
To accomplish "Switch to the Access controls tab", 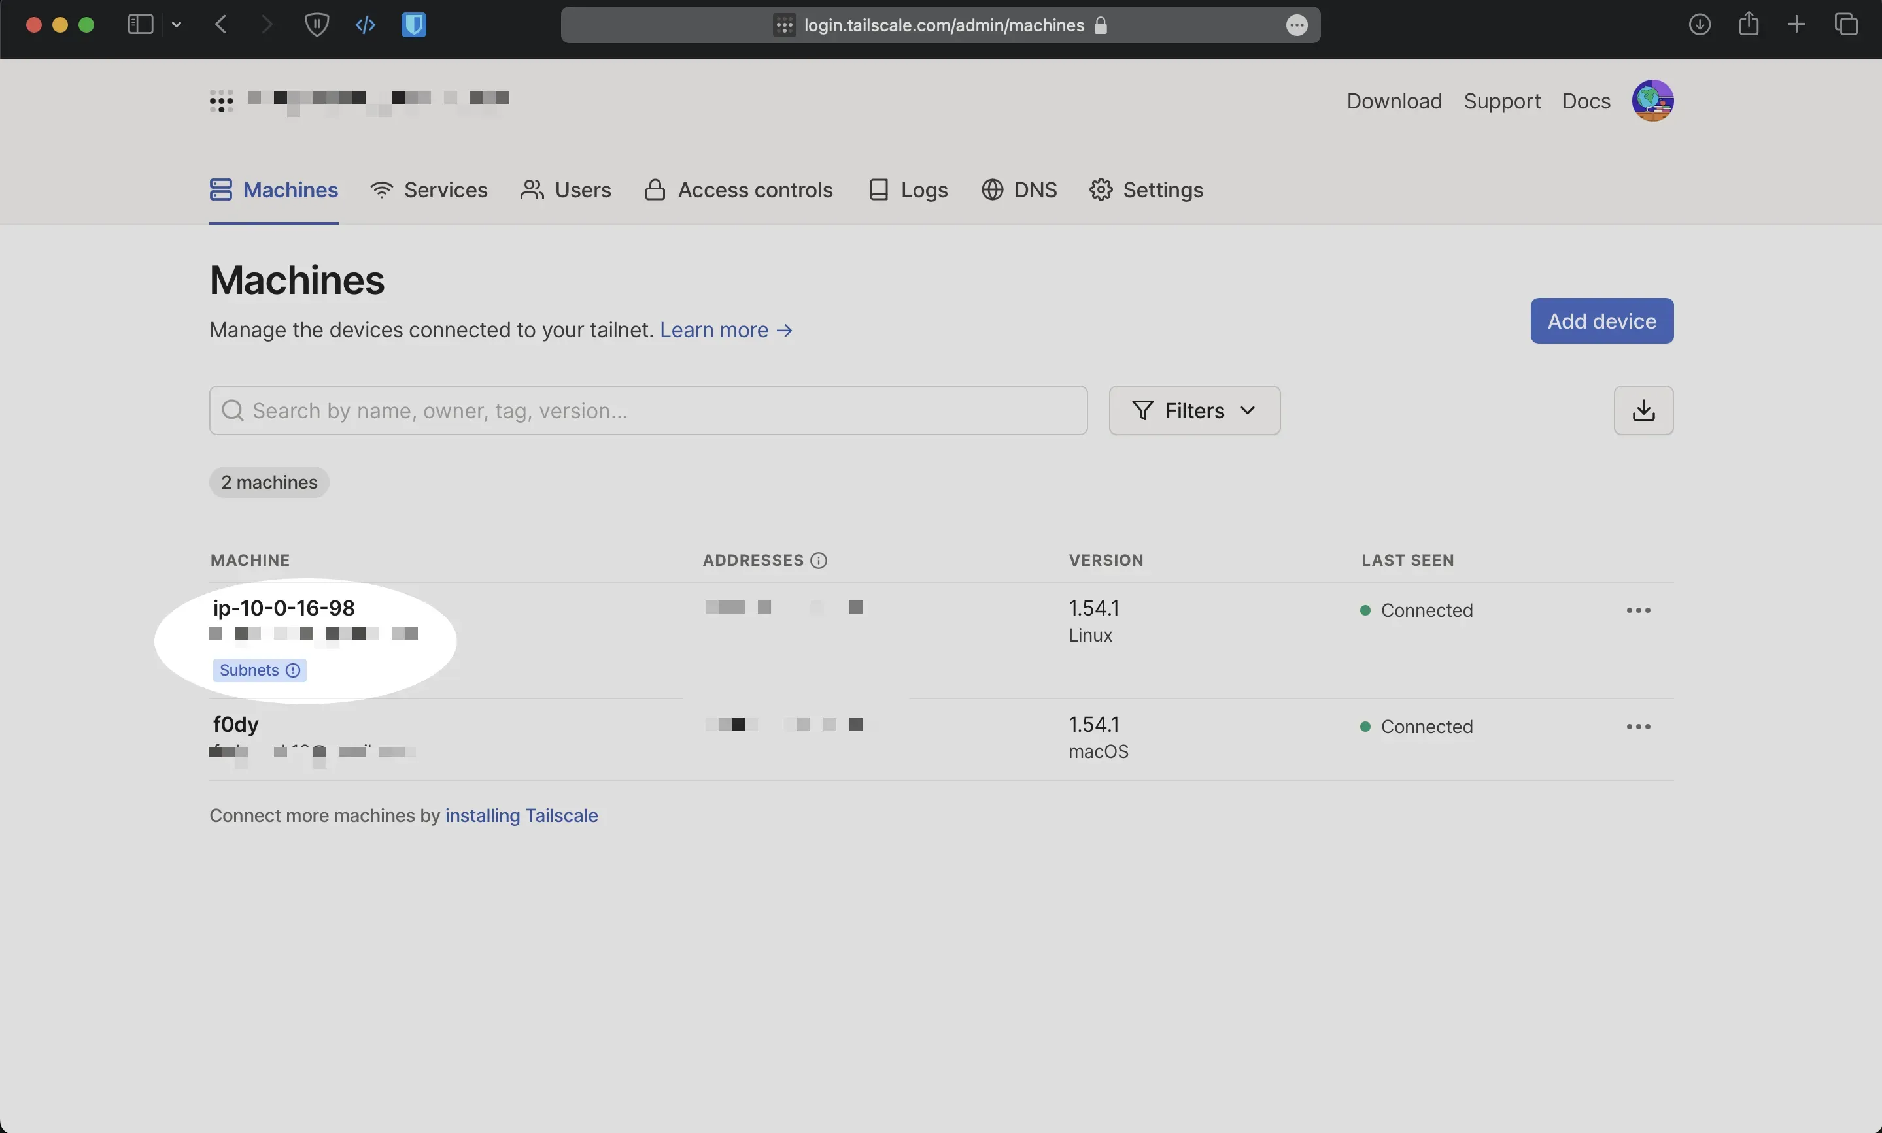I will point(738,190).
